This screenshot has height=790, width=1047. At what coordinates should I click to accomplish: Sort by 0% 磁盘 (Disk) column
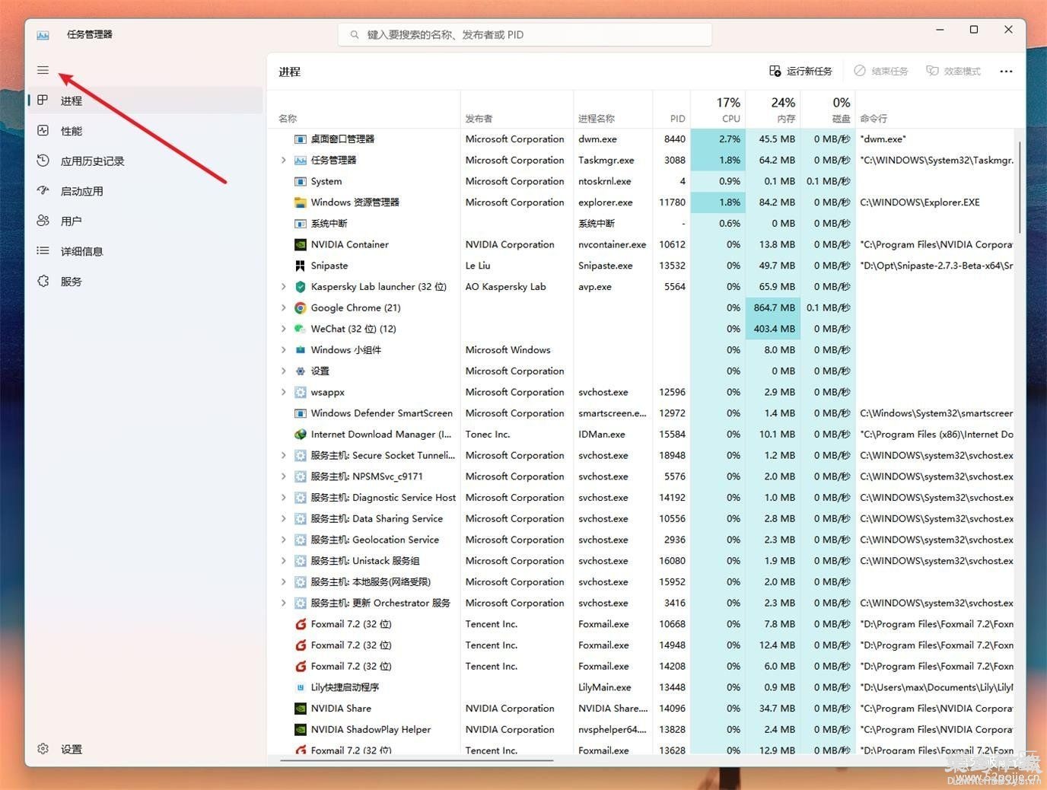828,110
